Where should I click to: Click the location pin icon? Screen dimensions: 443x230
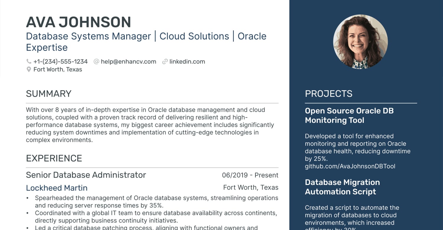(29, 70)
